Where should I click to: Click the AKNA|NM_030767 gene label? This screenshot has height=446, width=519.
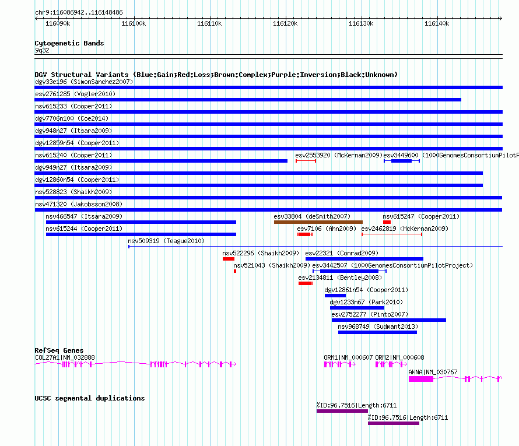433,372
